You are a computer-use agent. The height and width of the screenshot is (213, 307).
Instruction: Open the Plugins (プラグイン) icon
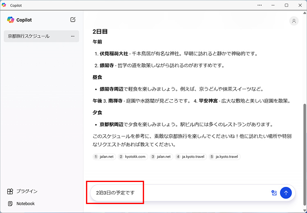click(x=10, y=191)
